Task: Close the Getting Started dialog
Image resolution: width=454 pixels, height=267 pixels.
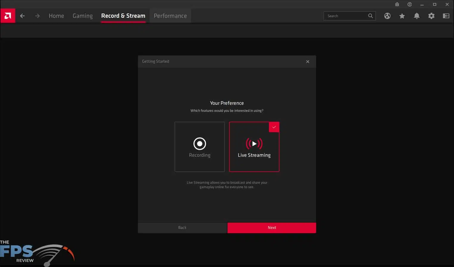Action: (308, 61)
